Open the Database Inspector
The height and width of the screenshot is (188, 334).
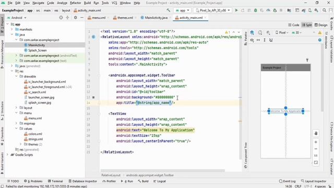[82, 181]
